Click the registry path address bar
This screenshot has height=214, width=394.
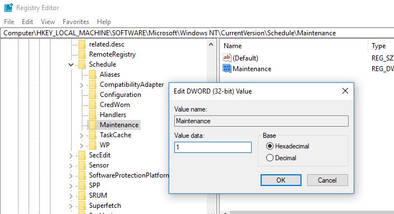pos(197,33)
